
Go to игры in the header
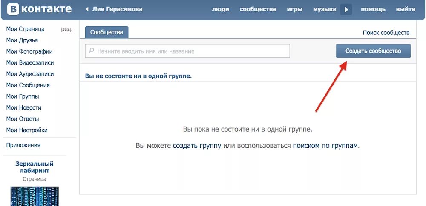[x=295, y=9]
